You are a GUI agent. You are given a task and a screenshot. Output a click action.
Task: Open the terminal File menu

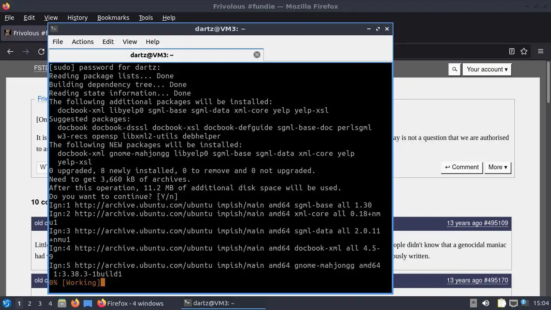click(x=58, y=42)
